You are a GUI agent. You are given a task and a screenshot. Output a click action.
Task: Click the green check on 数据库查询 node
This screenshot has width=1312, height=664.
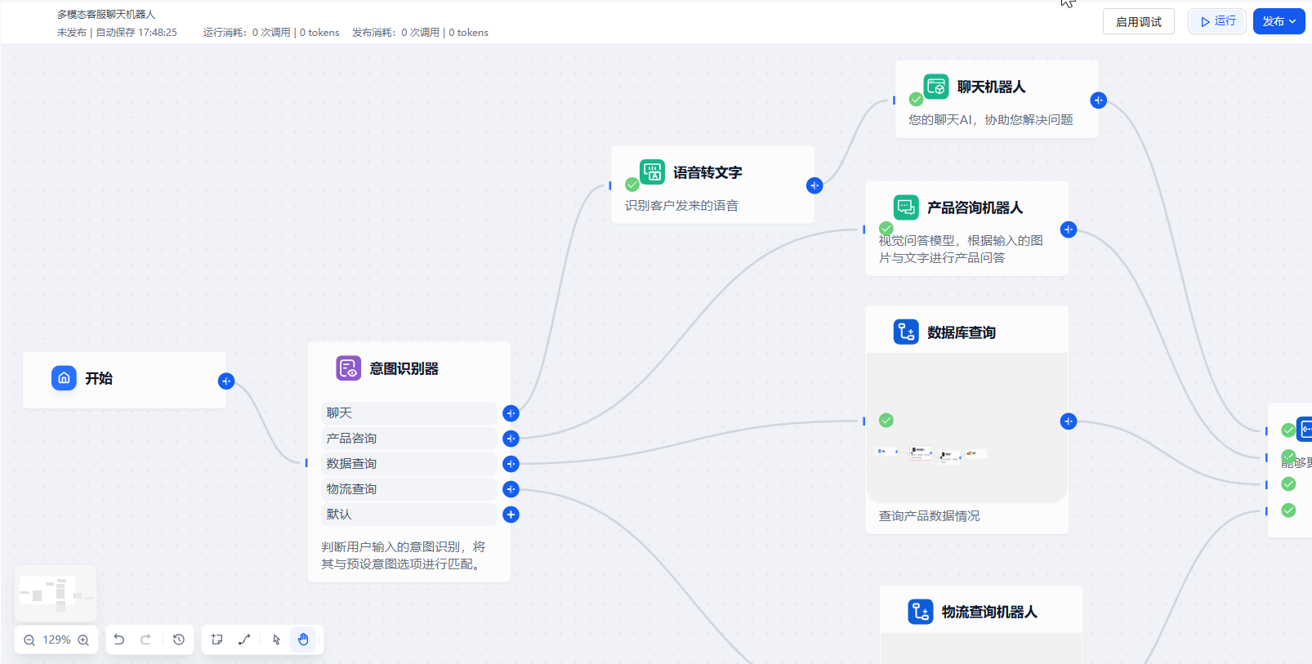pos(886,421)
